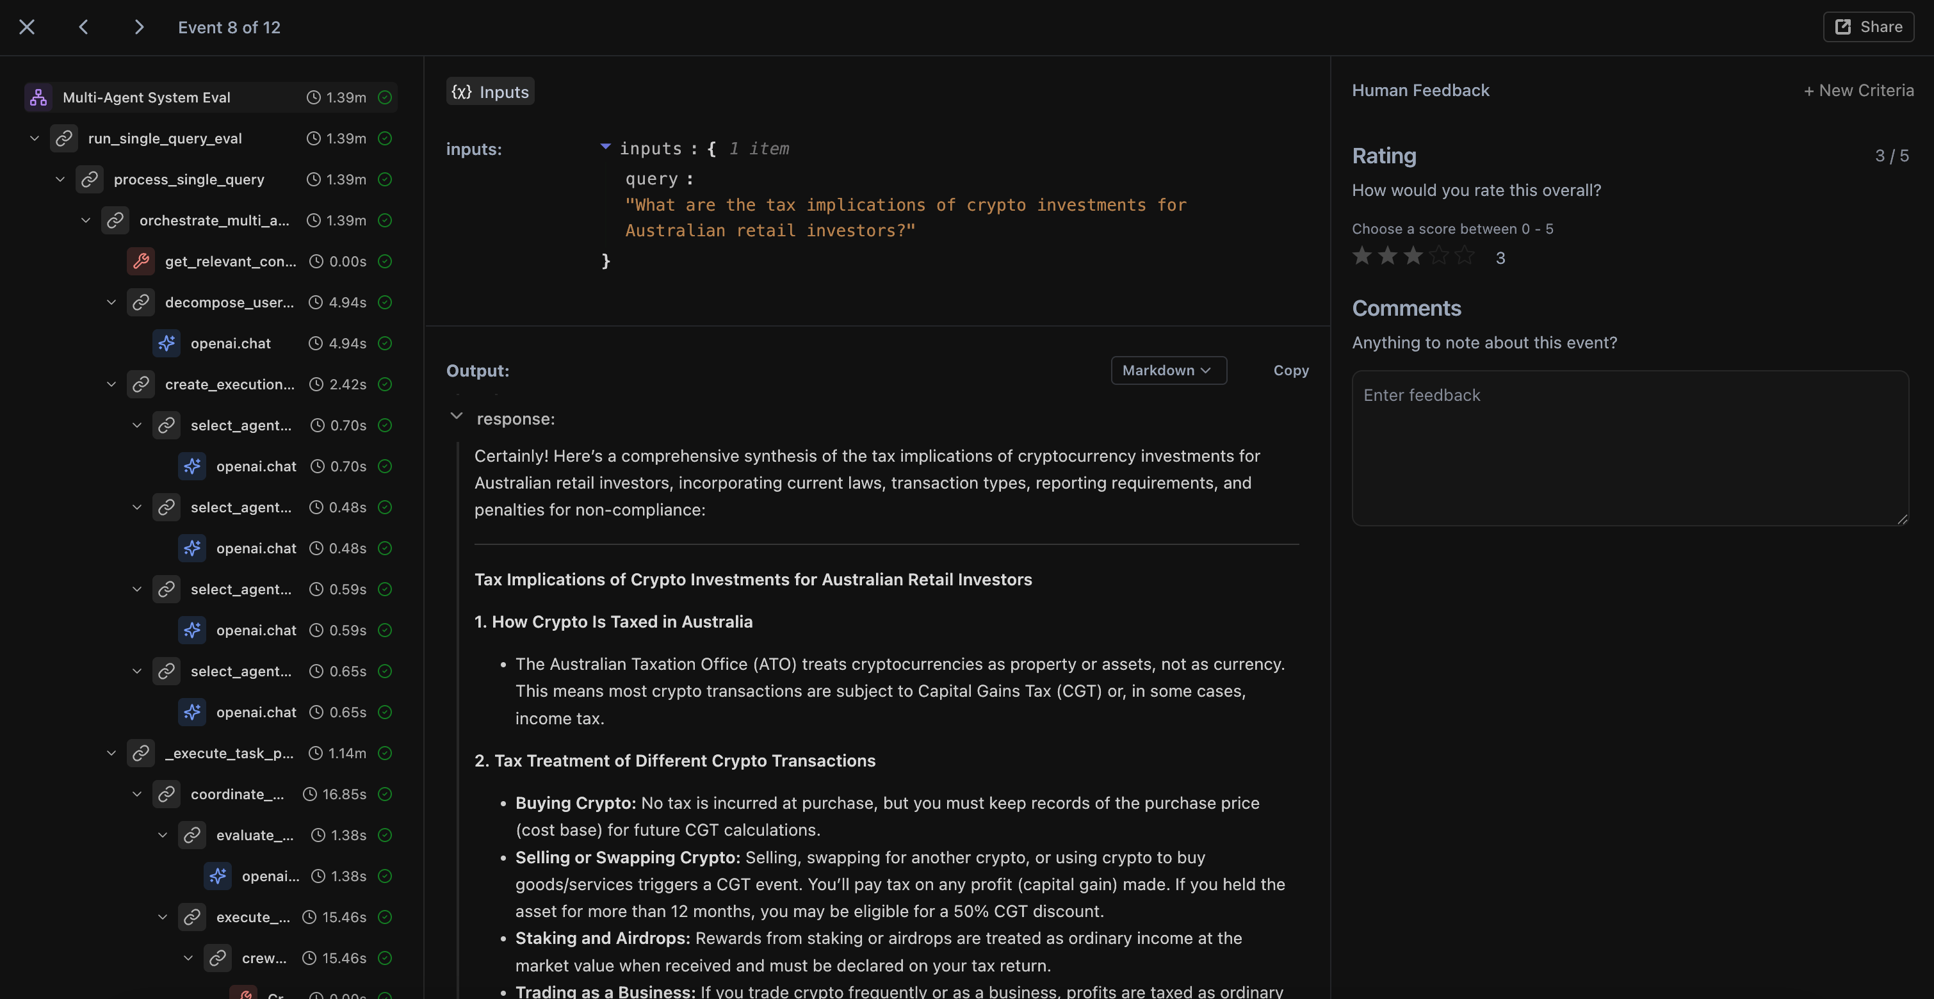Click the clock icon on get_relevant_con... row
The image size is (1934, 999).
317,261
